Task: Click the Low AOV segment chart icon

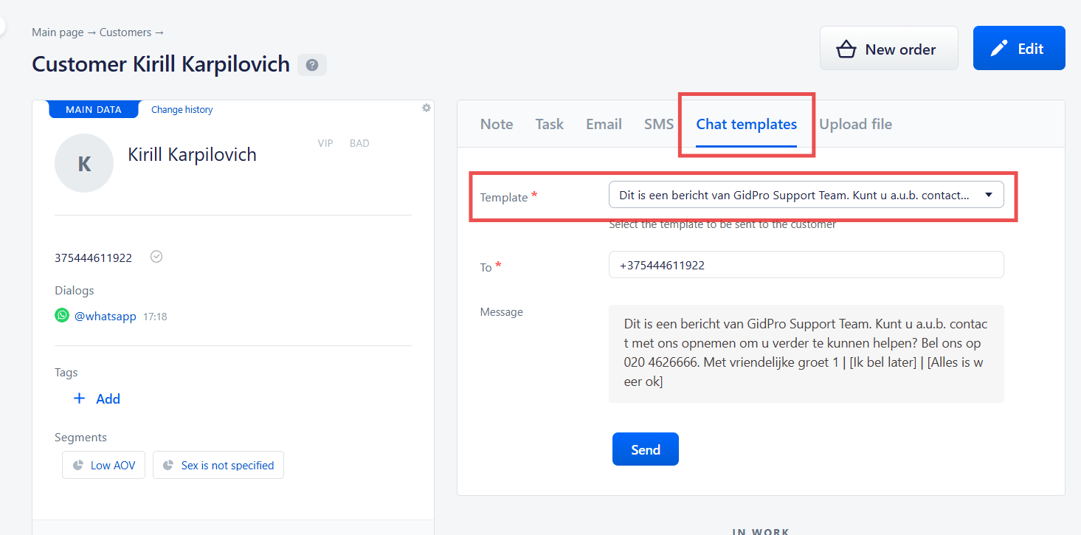Action: [x=78, y=466]
